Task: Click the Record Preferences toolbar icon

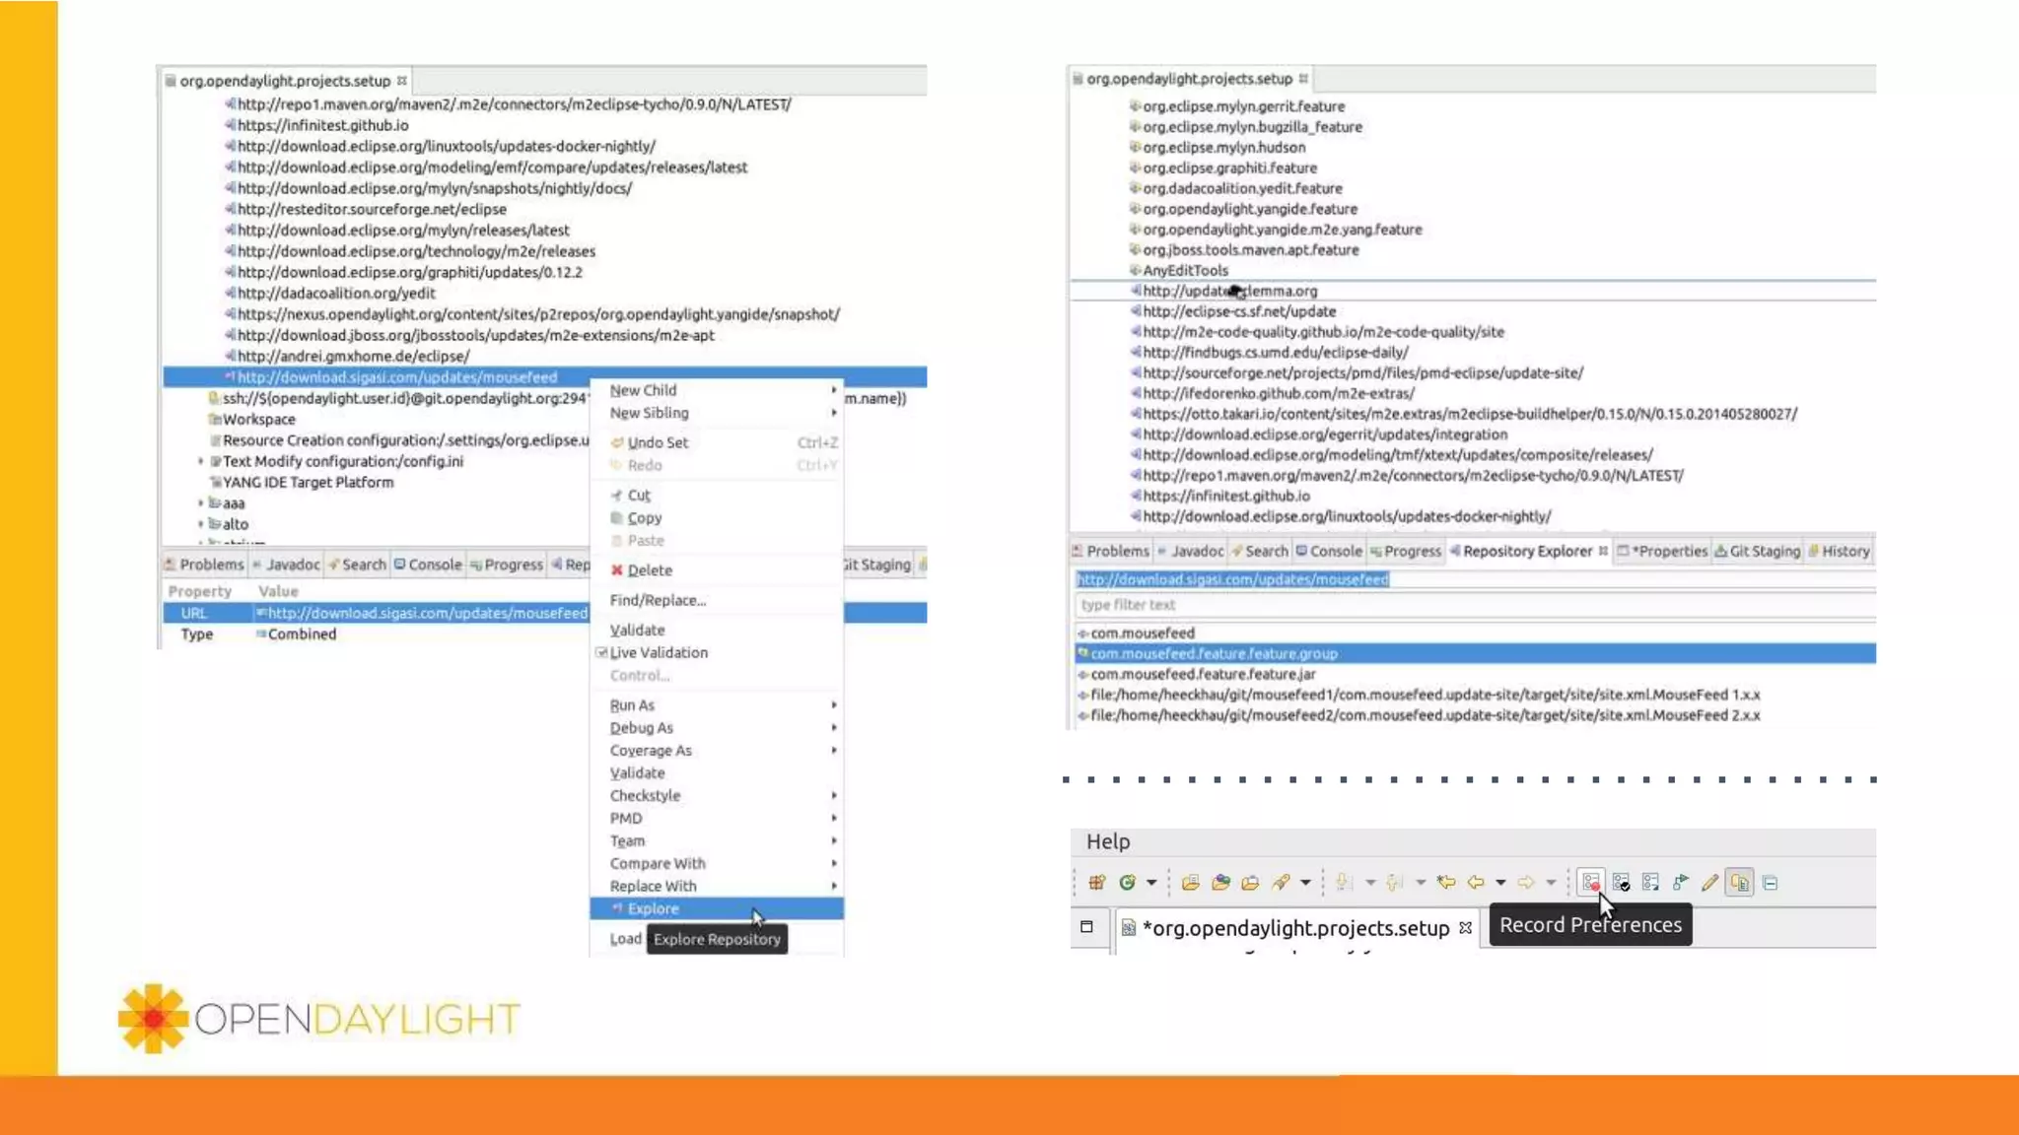Action: [x=1590, y=883]
